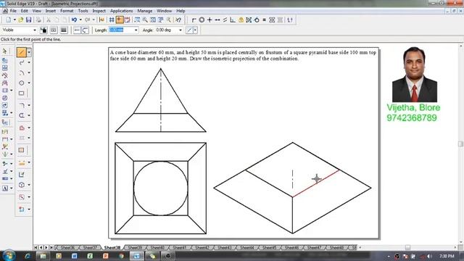The width and height of the screenshot is (464, 261).
Task: Switch to the Sheet44 tab
Action: click(246, 247)
